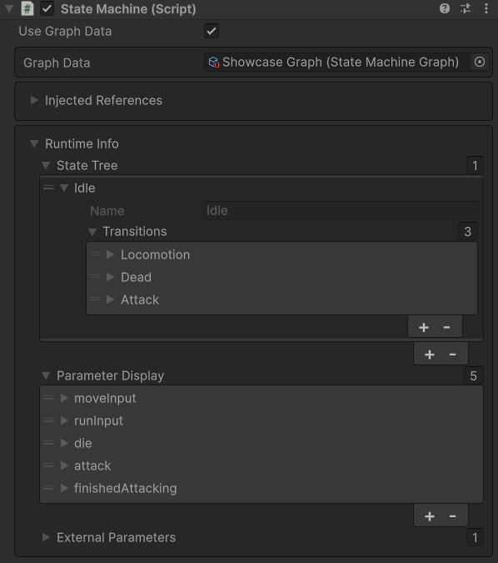Expand the Dead transition
This screenshot has width=498, height=563.
point(110,277)
